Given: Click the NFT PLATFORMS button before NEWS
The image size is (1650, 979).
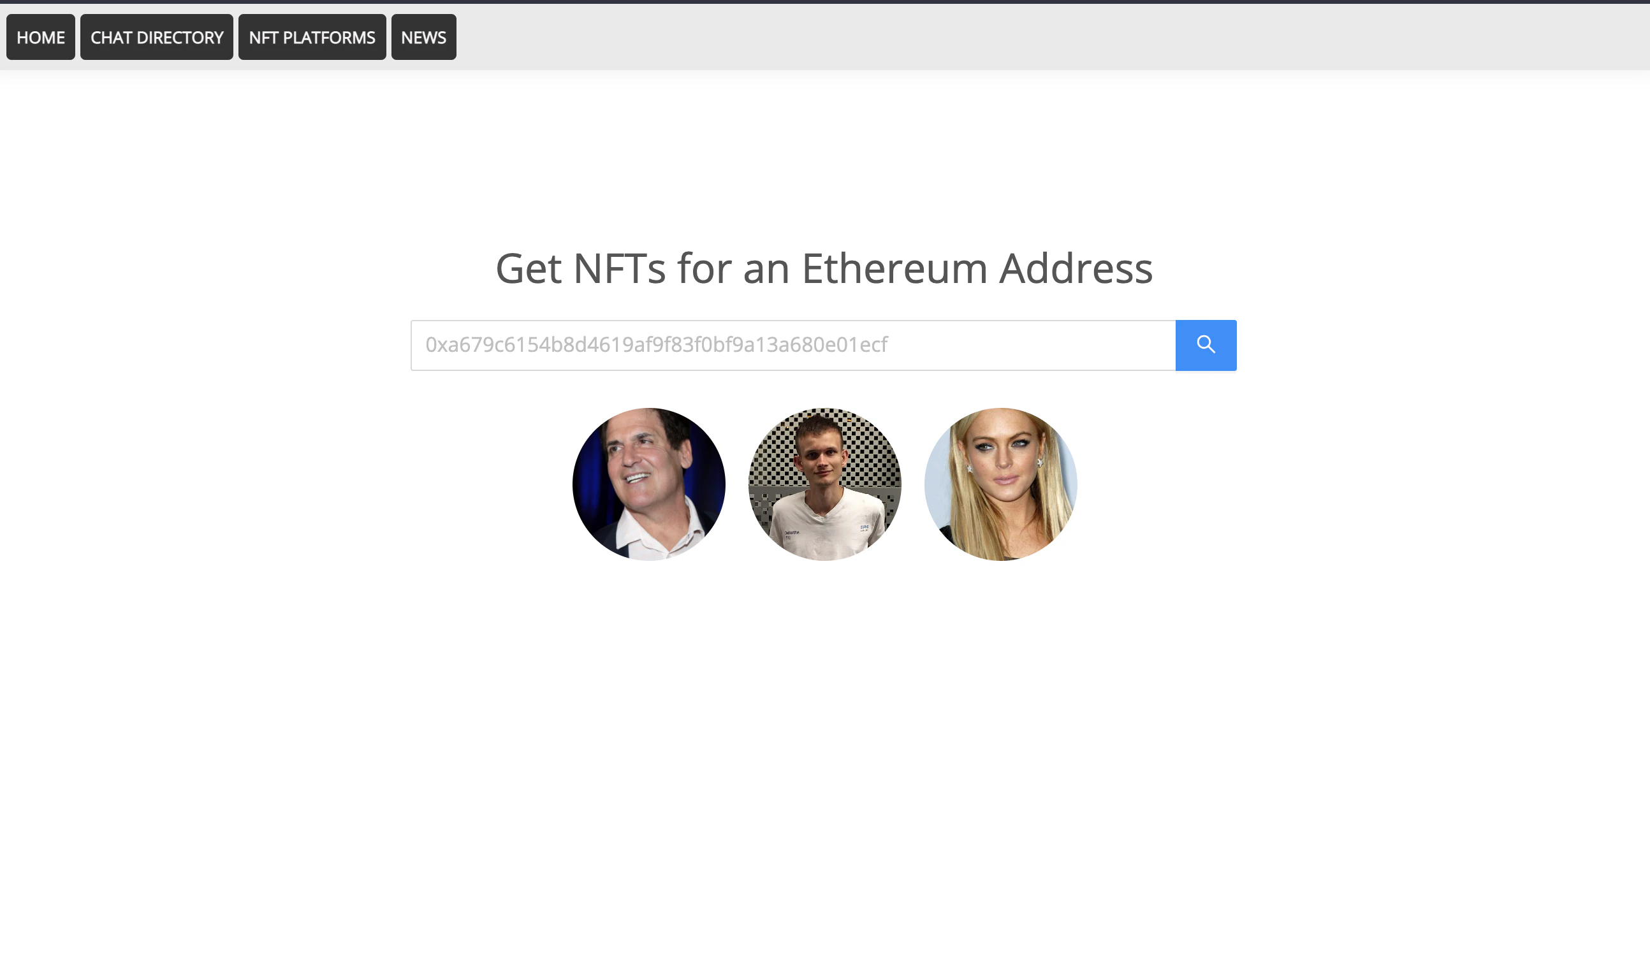Looking at the screenshot, I should point(312,37).
